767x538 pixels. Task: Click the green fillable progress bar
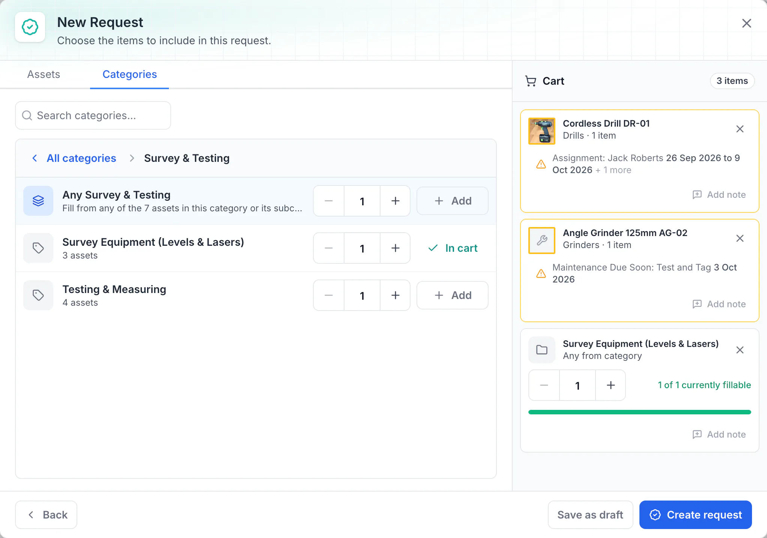click(x=640, y=412)
